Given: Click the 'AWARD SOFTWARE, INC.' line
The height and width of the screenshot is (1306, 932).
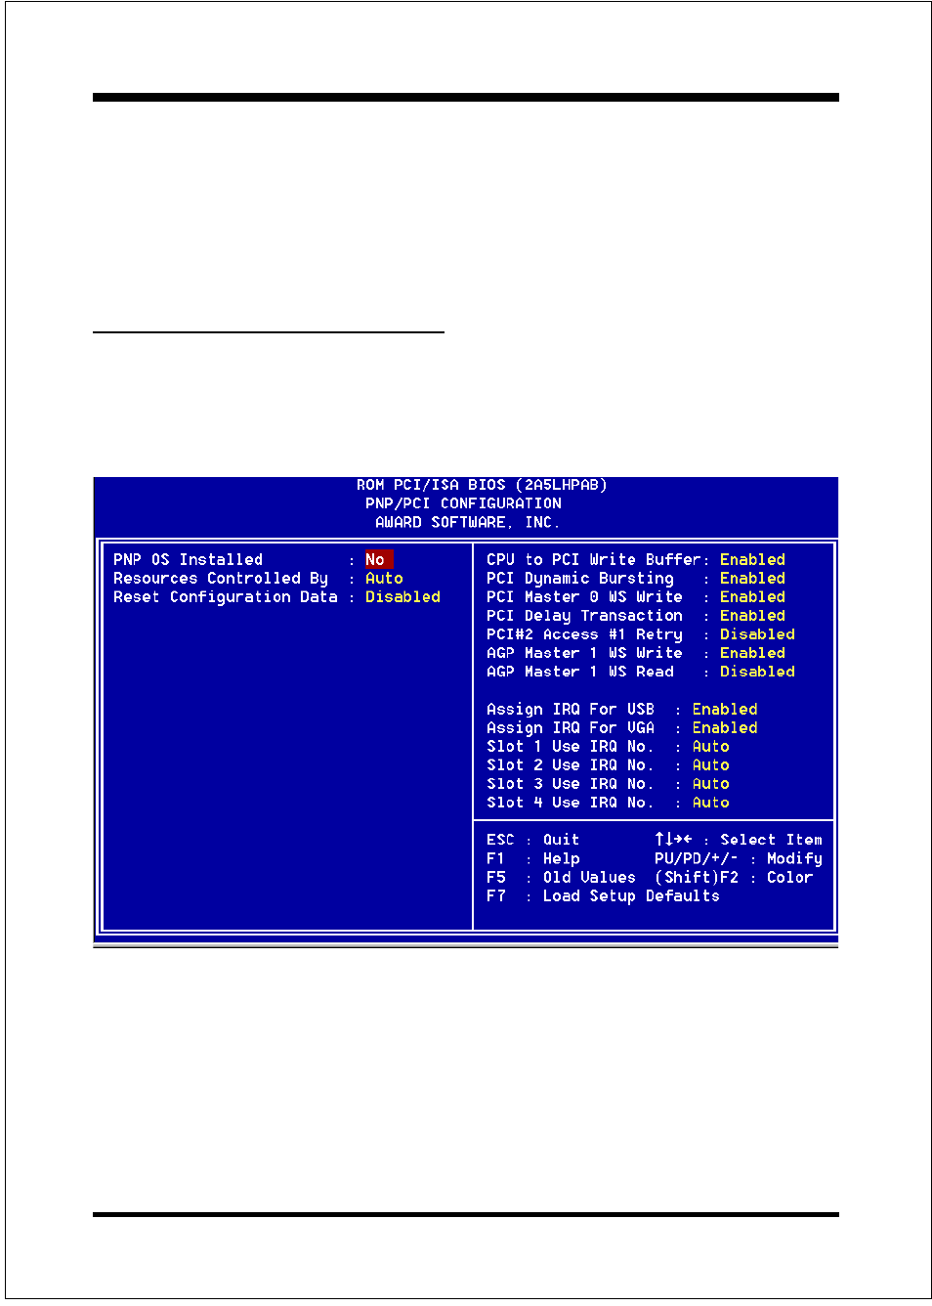Looking at the screenshot, I should [x=468, y=521].
